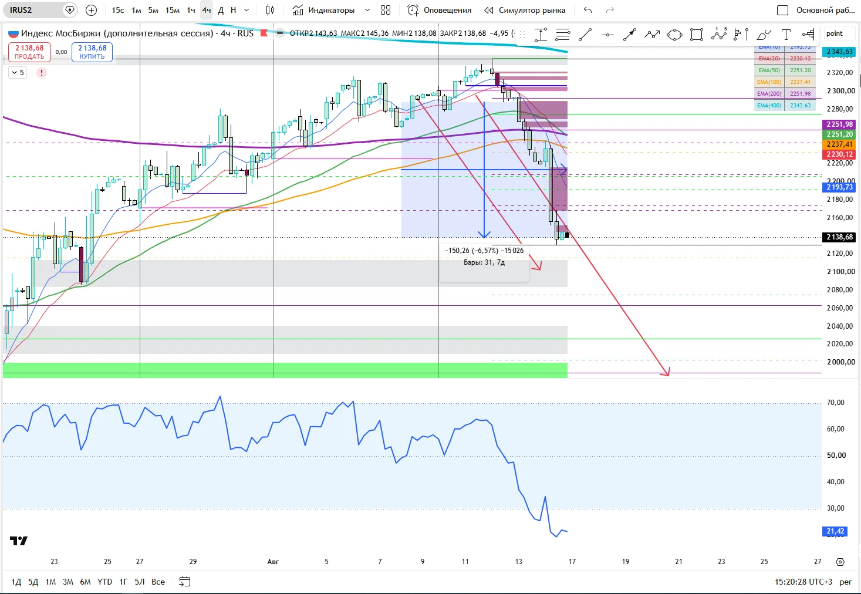Expand the timeframe list chevron
The width and height of the screenshot is (861, 594).
coord(247,10)
